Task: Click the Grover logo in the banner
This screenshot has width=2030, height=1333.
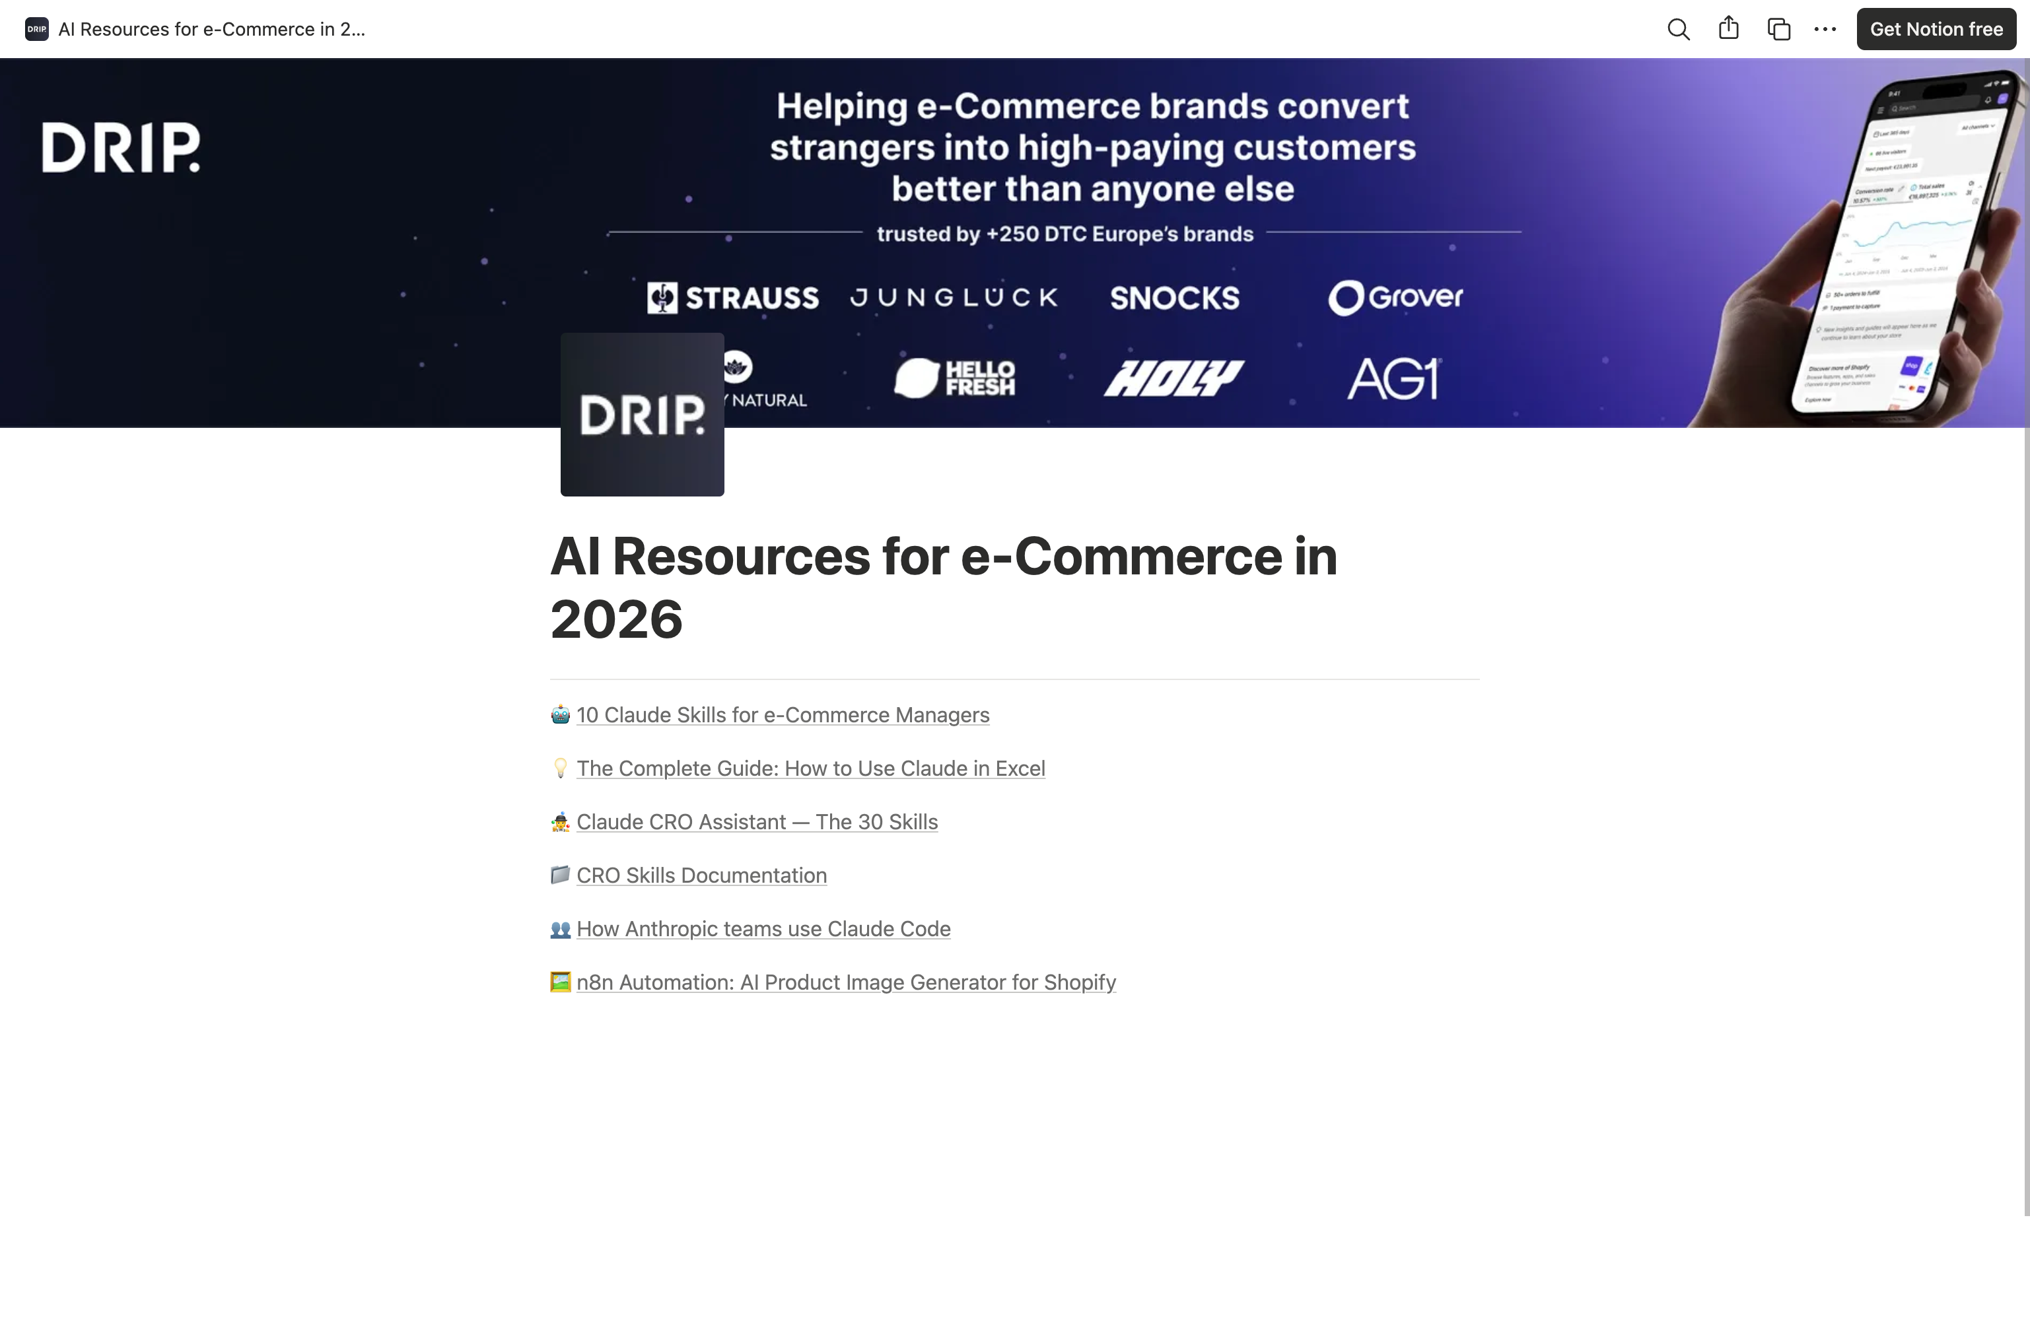Action: point(1395,298)
